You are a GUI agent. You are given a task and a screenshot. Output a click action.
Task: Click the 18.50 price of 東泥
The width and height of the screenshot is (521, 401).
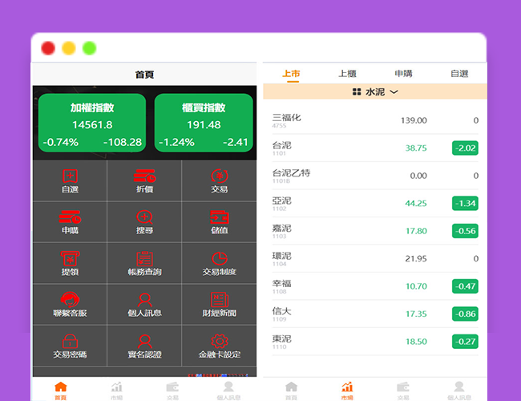point(416,341)
